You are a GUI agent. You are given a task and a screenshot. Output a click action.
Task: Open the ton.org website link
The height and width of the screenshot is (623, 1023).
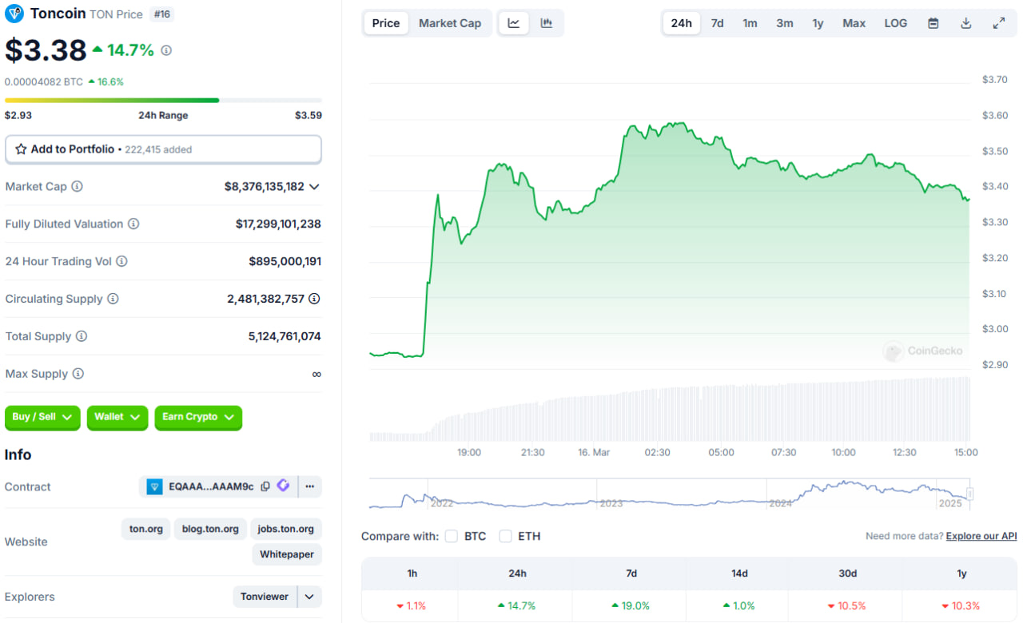tap(146, 529)
